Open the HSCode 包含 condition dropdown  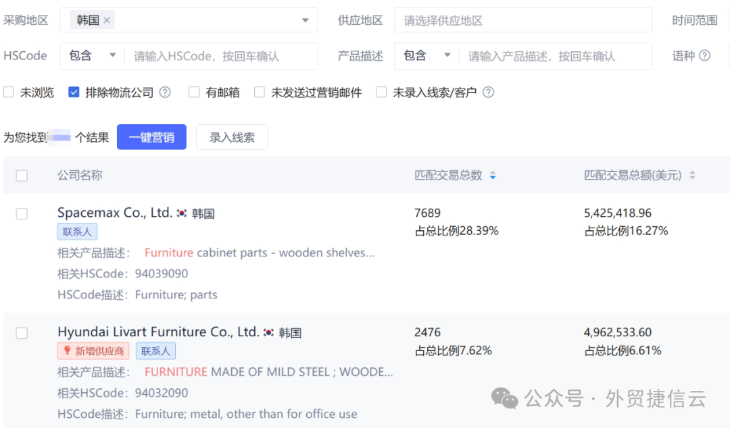pos(92,56)
